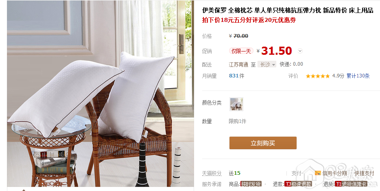The image size is (380, 191).
Task: Click the T1 退货保障卡 return badge
Action: [x=351, y=184]
